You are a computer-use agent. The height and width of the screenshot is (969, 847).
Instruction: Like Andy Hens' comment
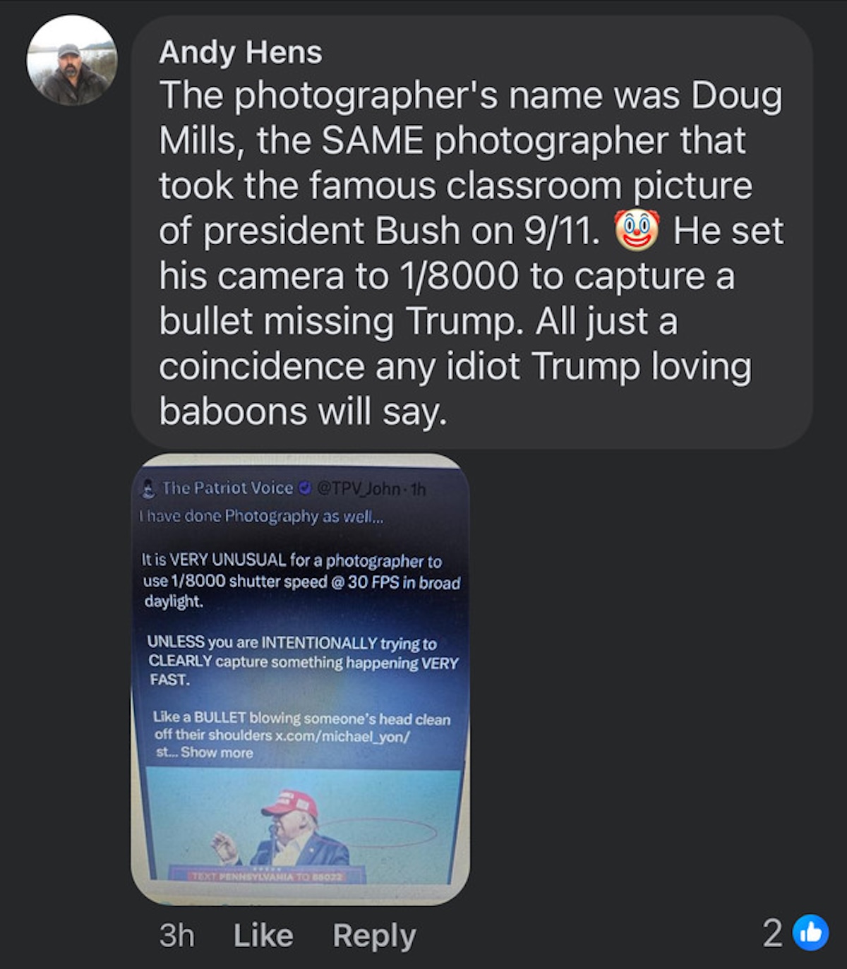click(x=263, y=935)
